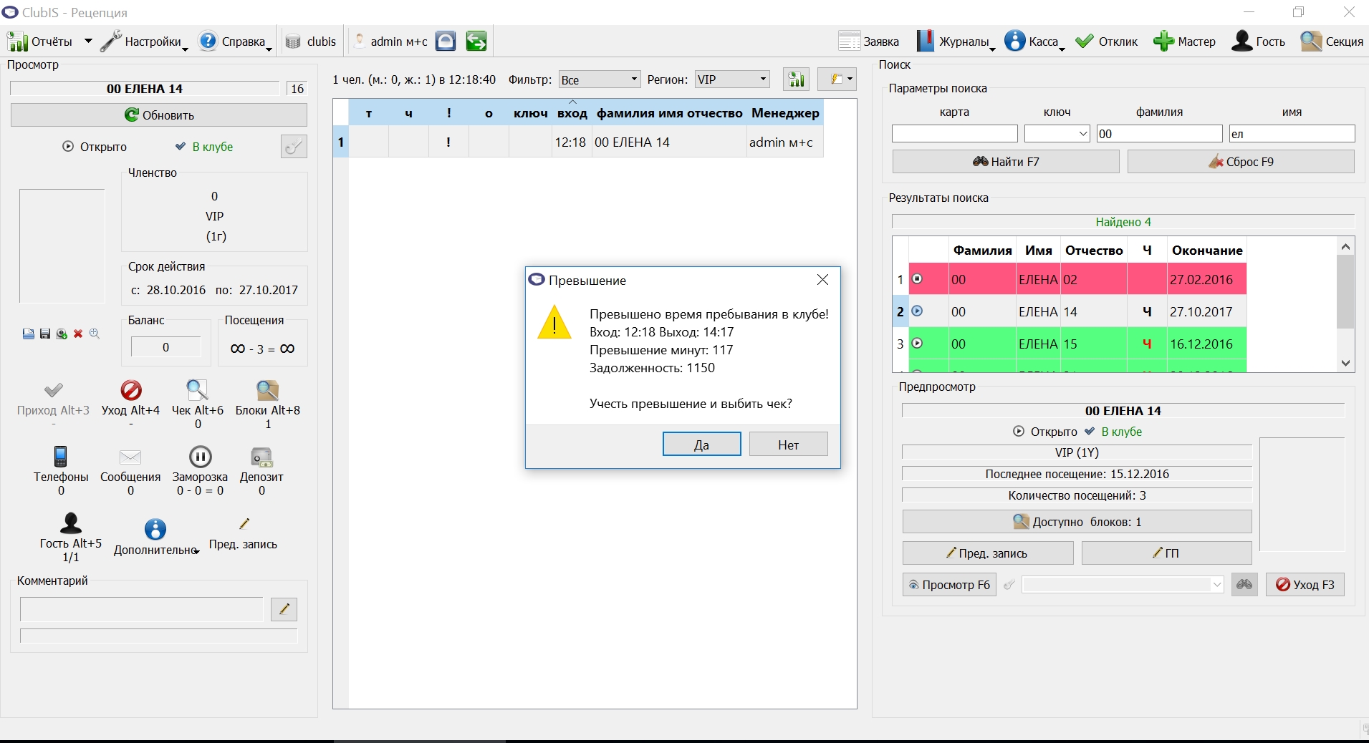The width and height of the screenshot is (1369, 743).
Task: Expand the Фильтр dropdown showing Все
Action: pyautogui.click(x=600, y=79)
